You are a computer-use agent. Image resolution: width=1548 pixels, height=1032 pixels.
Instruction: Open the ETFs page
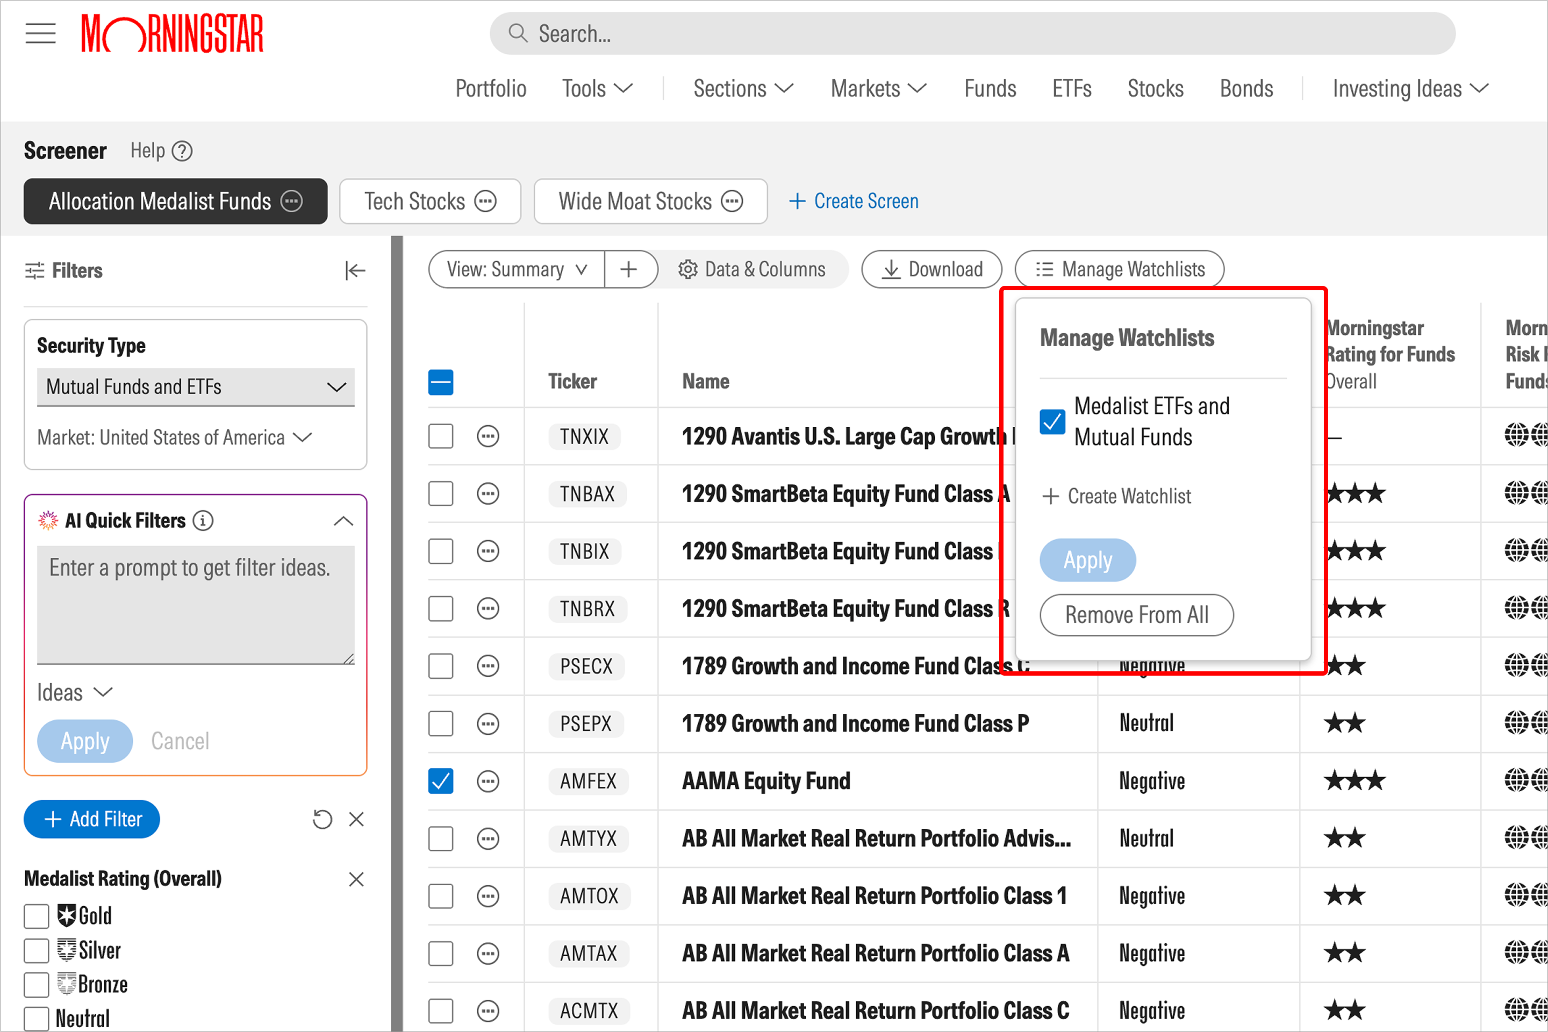point(1071,88)
